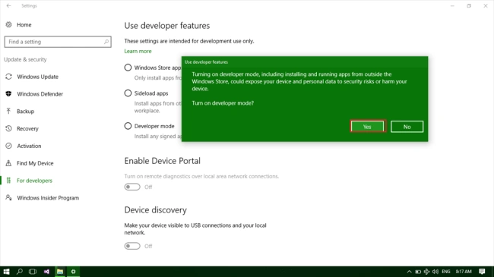This screenshot has width=494, height=277.
Task: Open the Windows Insider Program page
Action: click(x=48, y=197)
